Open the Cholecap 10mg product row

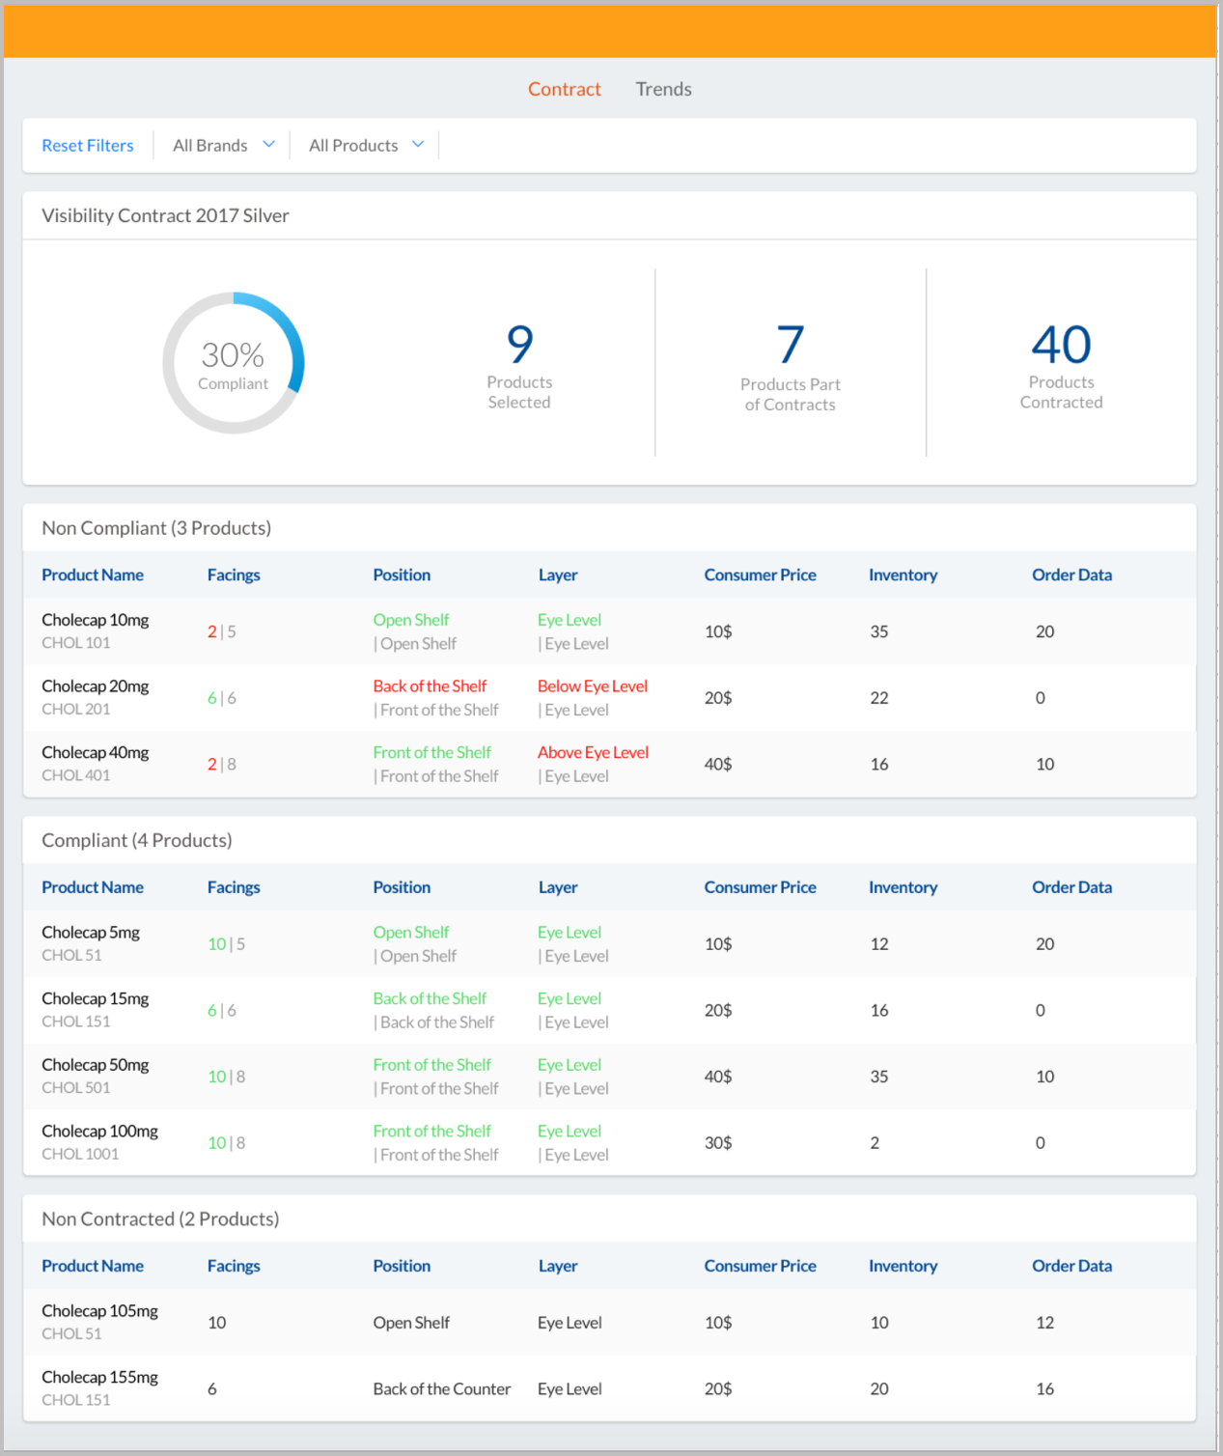[x=95, y=621]
